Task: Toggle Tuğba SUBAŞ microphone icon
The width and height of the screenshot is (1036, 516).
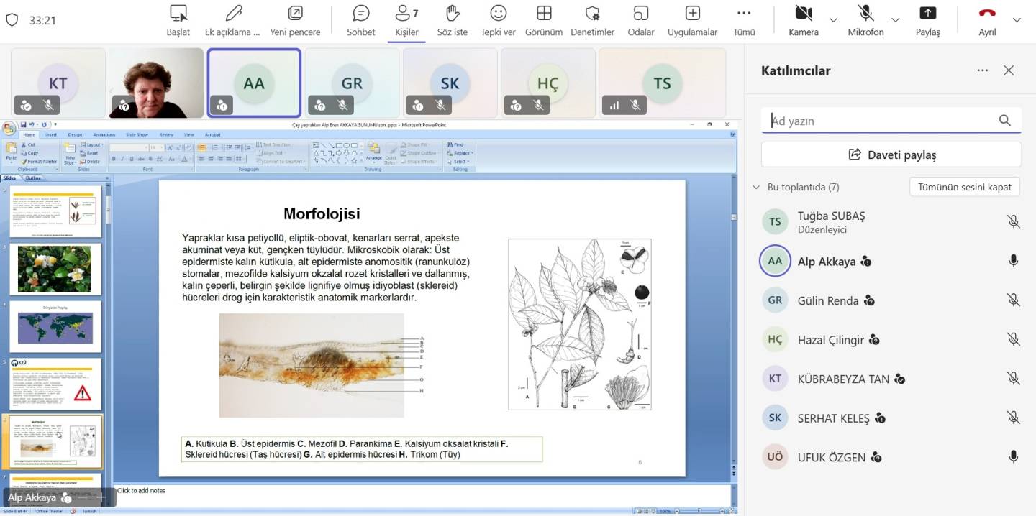Action: pos(1013,222)
